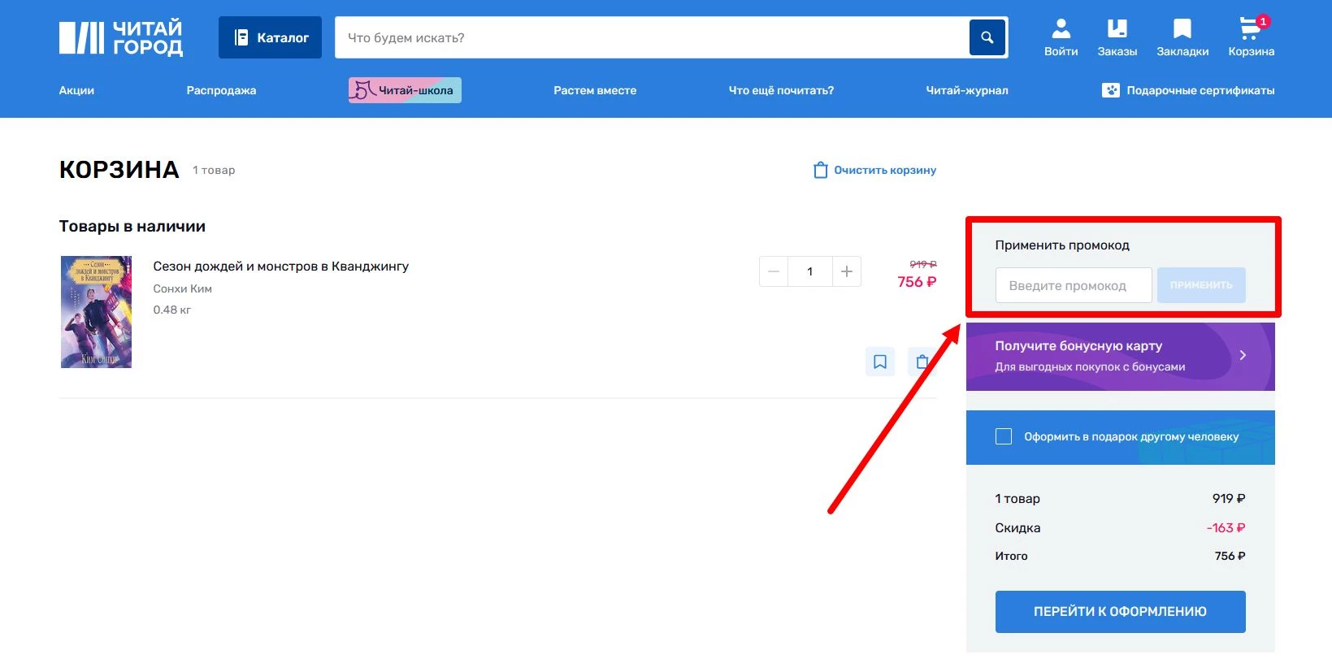Open the Каталог menu
Viewport: 1332px width, 659px height.
click(x=270, y=37)
